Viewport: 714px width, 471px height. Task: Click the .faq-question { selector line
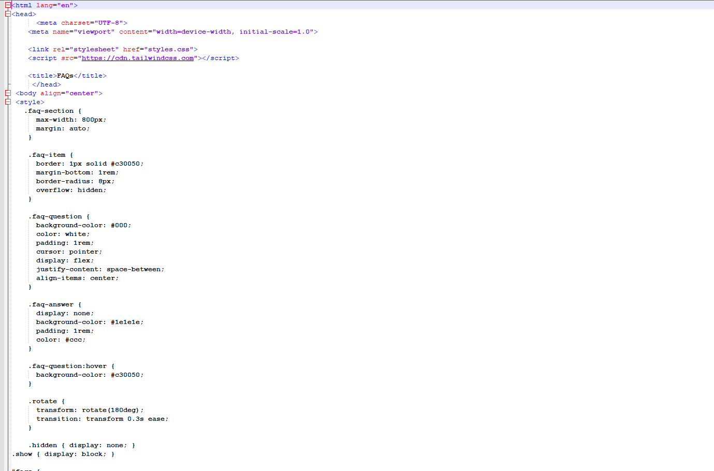(x=59, y=216)
